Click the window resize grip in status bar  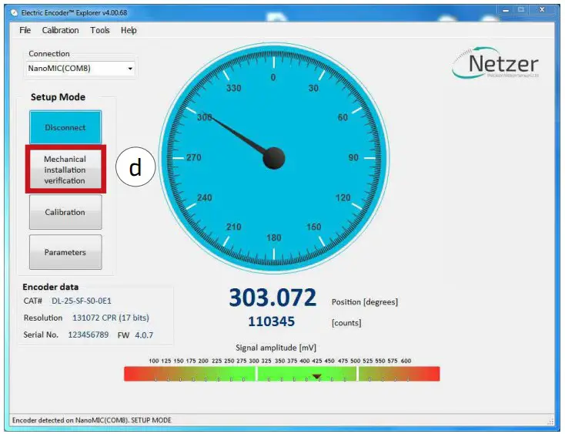550,421
